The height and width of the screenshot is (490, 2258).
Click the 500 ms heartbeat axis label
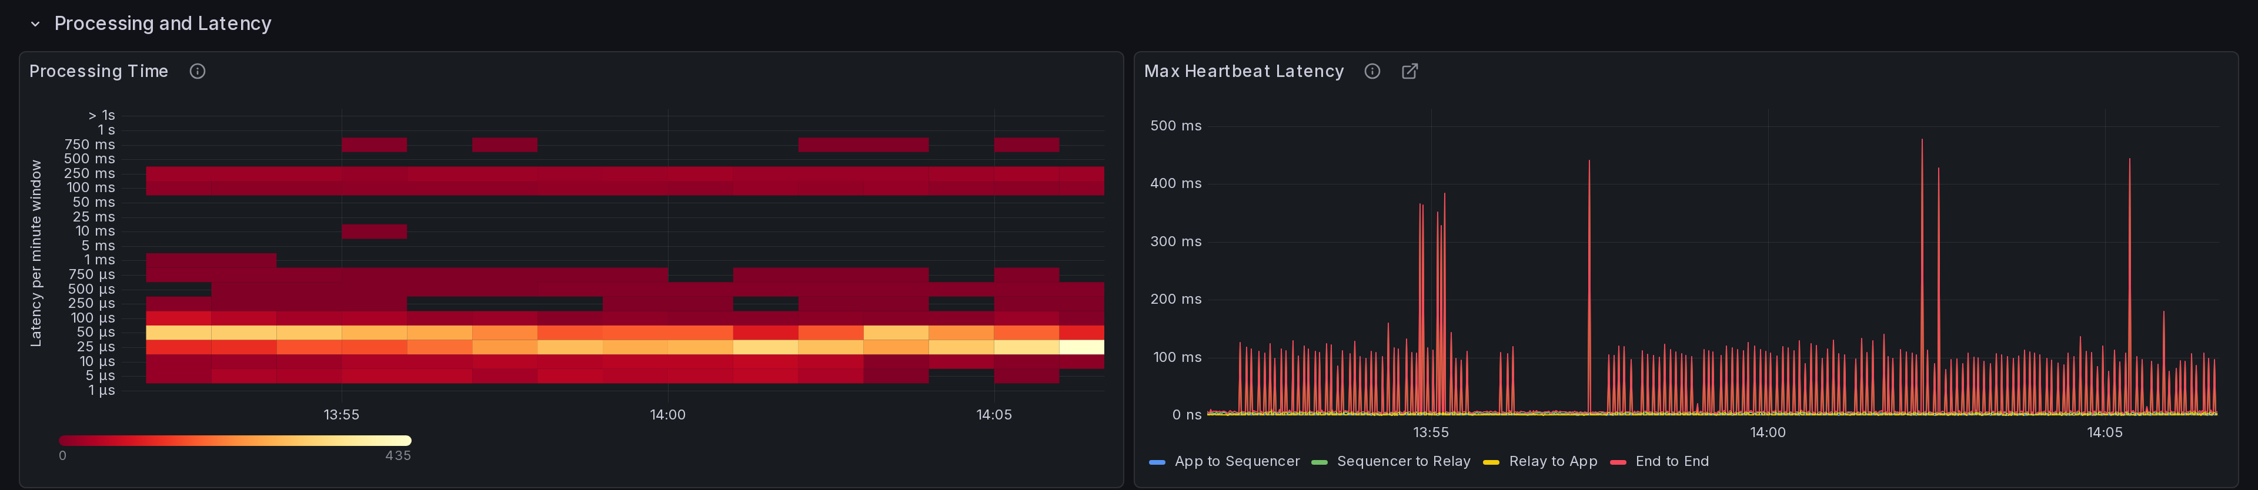pyautogui.click(x=1175, y=125)
